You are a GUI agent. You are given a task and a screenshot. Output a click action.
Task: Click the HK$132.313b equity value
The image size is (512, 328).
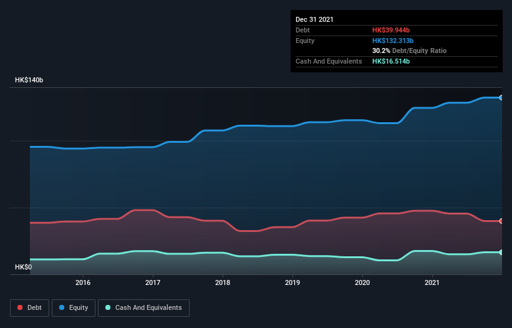coord(393,41)
